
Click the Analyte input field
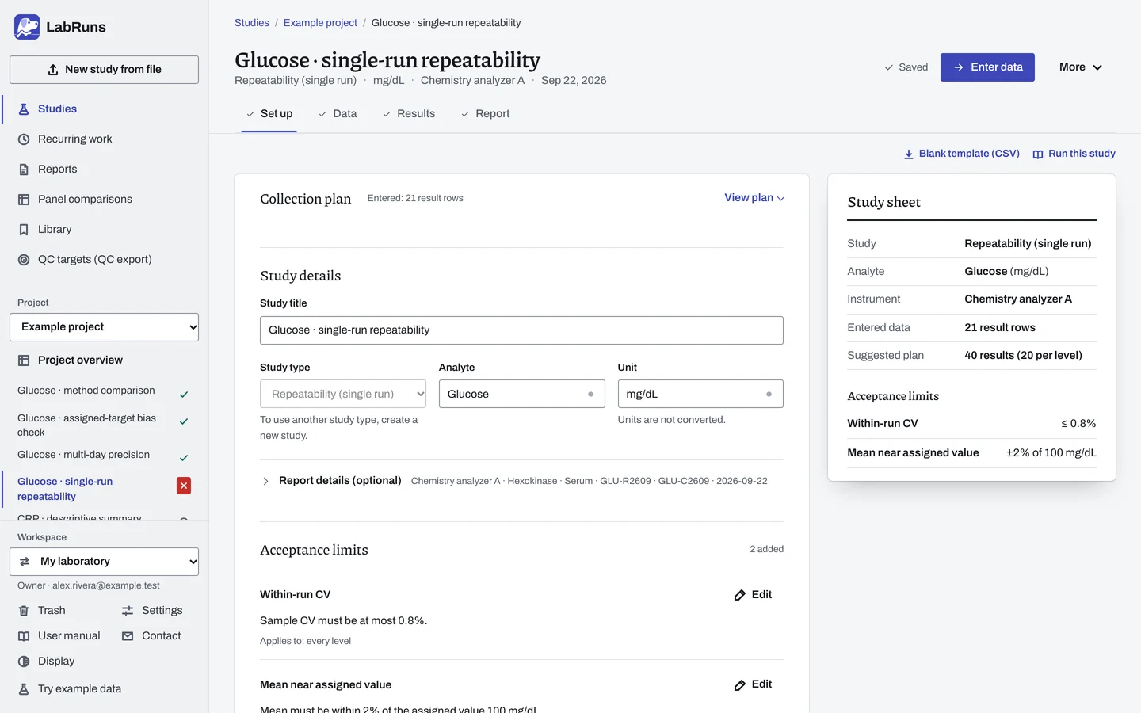(521, 394)
